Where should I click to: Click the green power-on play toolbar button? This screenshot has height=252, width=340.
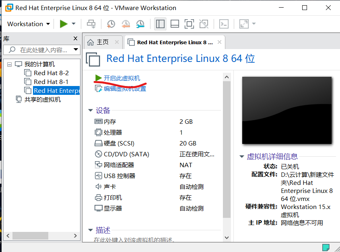tap(64, 24)
